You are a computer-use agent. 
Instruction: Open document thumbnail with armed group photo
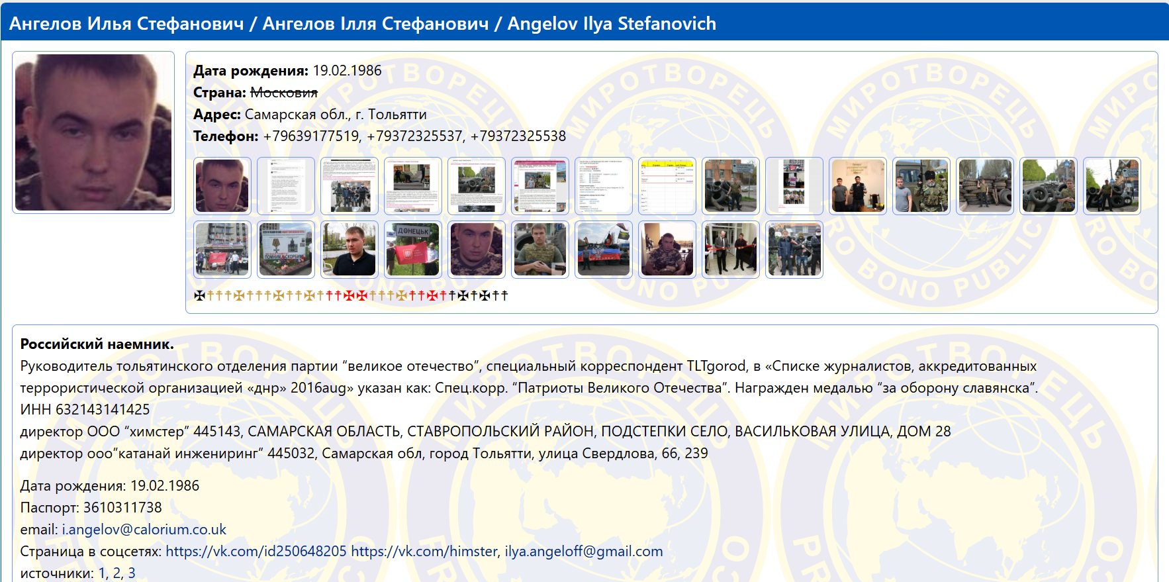[x=350, y=186]
